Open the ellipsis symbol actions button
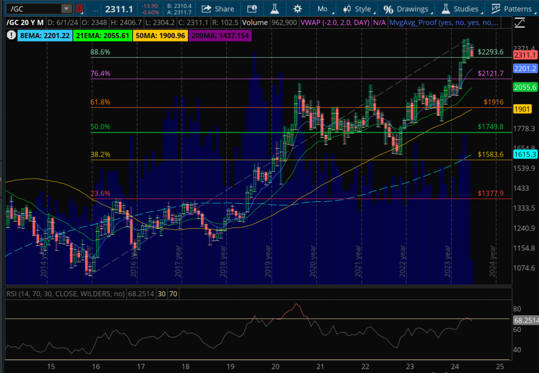 [95, 9]
